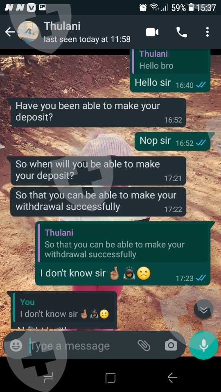
Task: Open the attachment paperclip menu
Action: click(x=144, y=345)
